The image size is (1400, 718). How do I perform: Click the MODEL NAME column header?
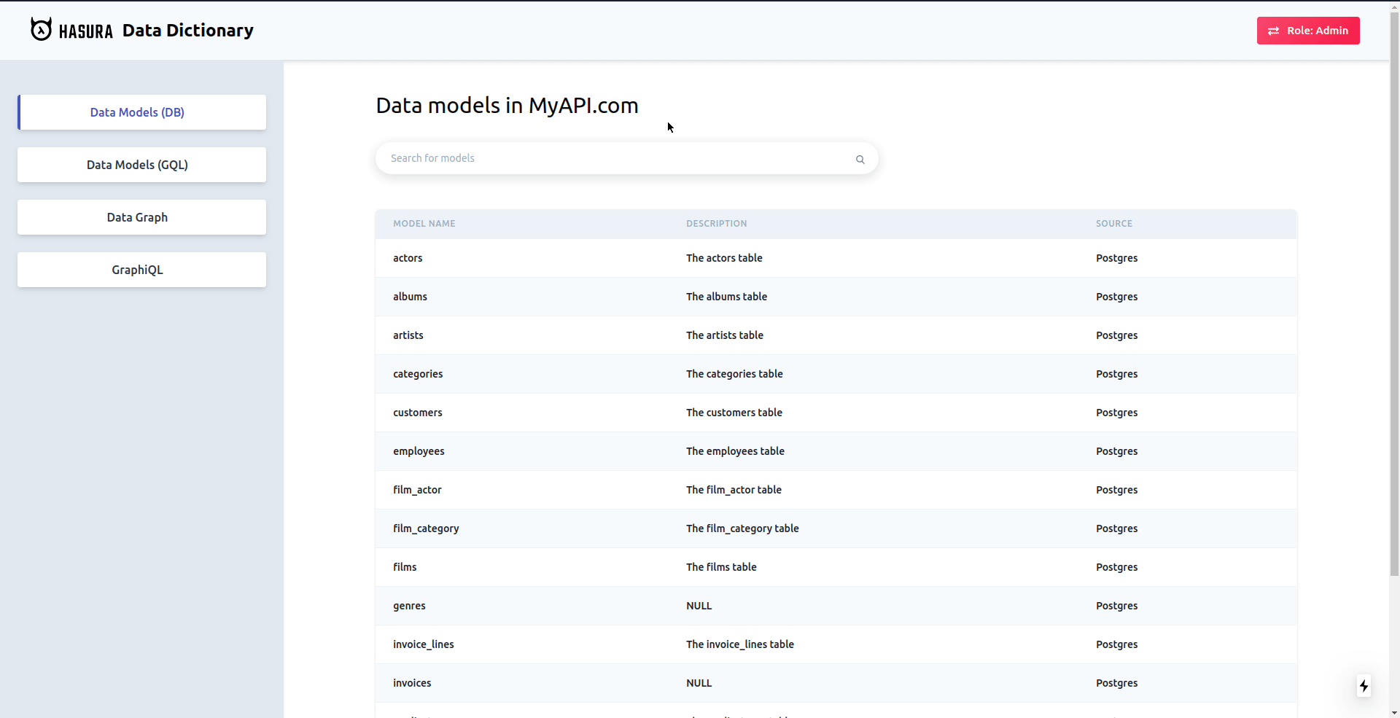point(424,224)
